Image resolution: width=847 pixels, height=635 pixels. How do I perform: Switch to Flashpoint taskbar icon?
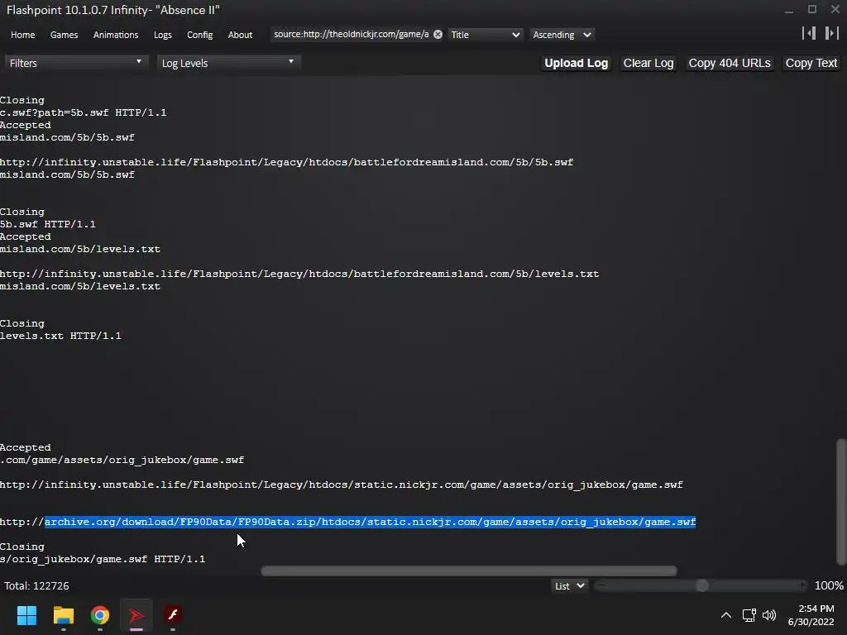[136, 615]
